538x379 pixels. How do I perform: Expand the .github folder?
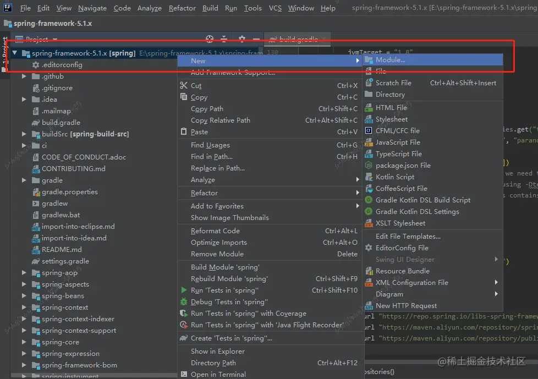tap(24, 76)
